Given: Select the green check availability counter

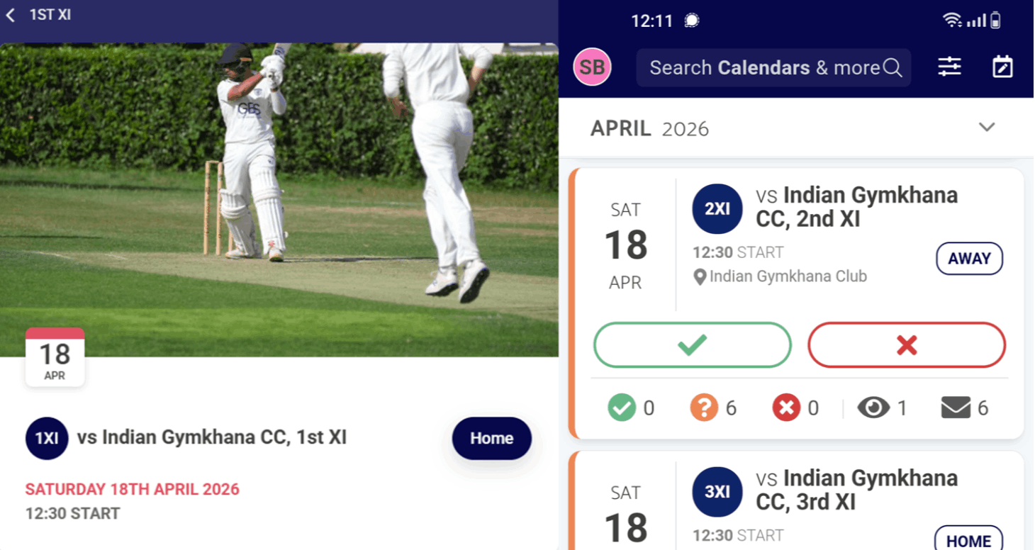Looking at the screenshot, I should click(x=622, y=408).
